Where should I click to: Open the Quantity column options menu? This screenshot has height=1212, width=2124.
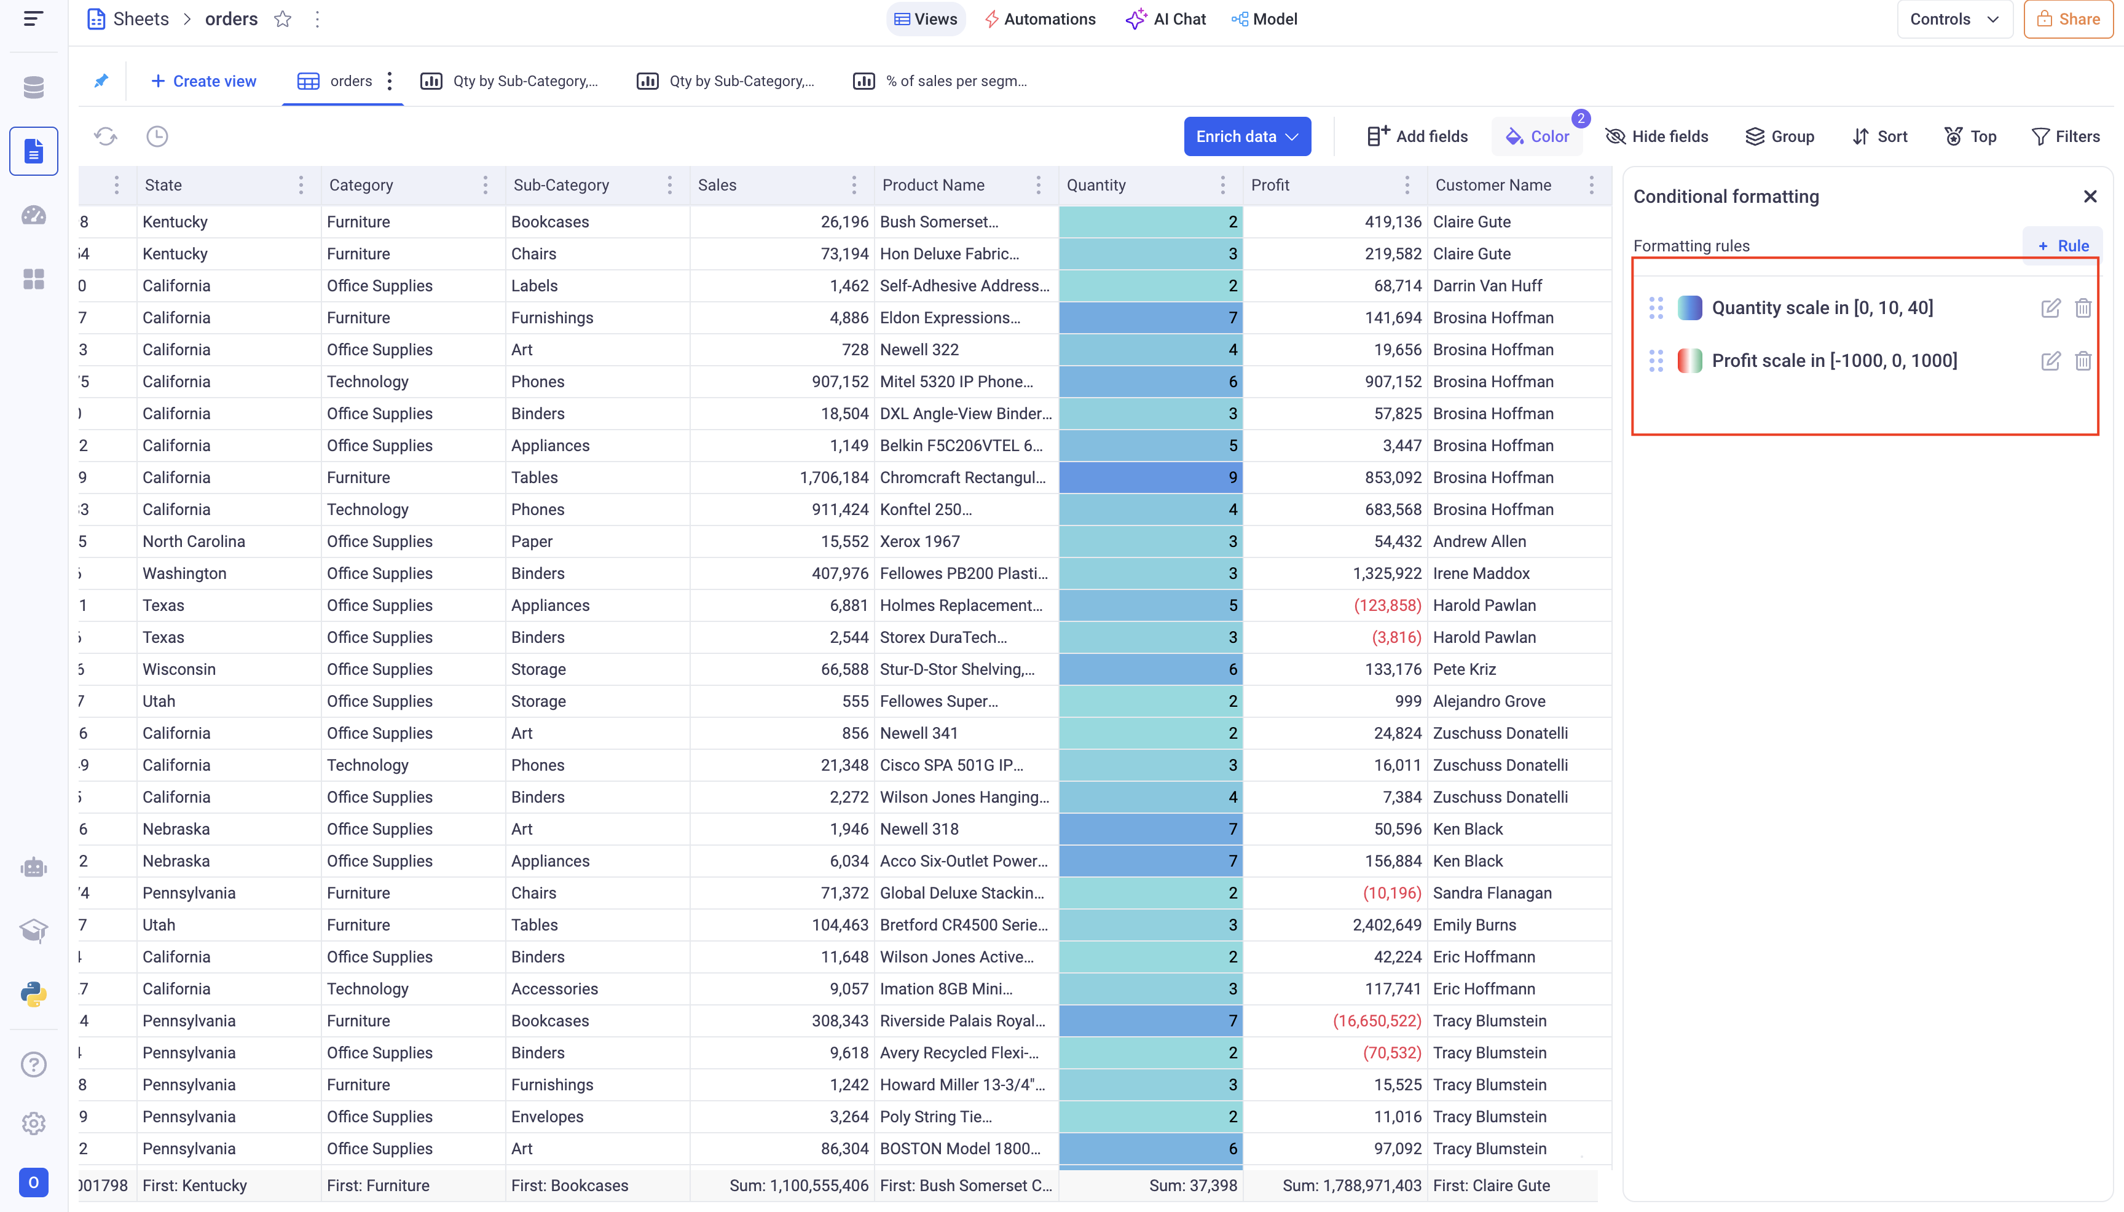point(1222,185)
